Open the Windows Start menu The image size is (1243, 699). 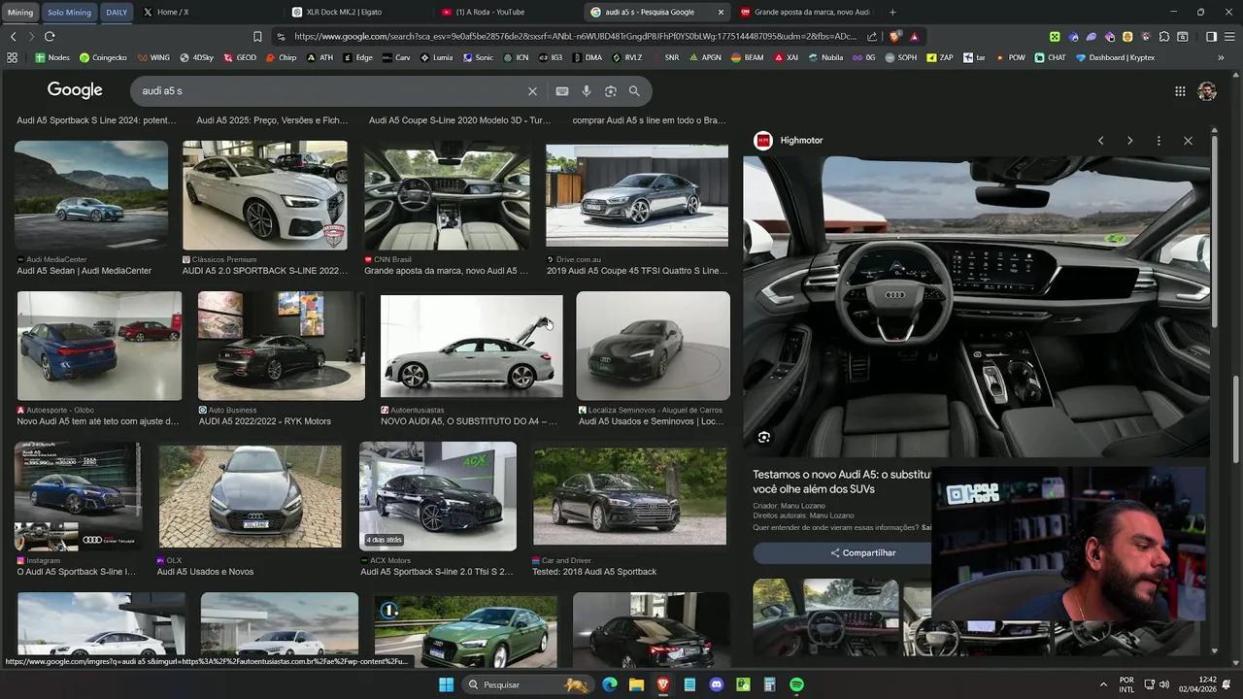pyautogui.click(x=446, y=684)
